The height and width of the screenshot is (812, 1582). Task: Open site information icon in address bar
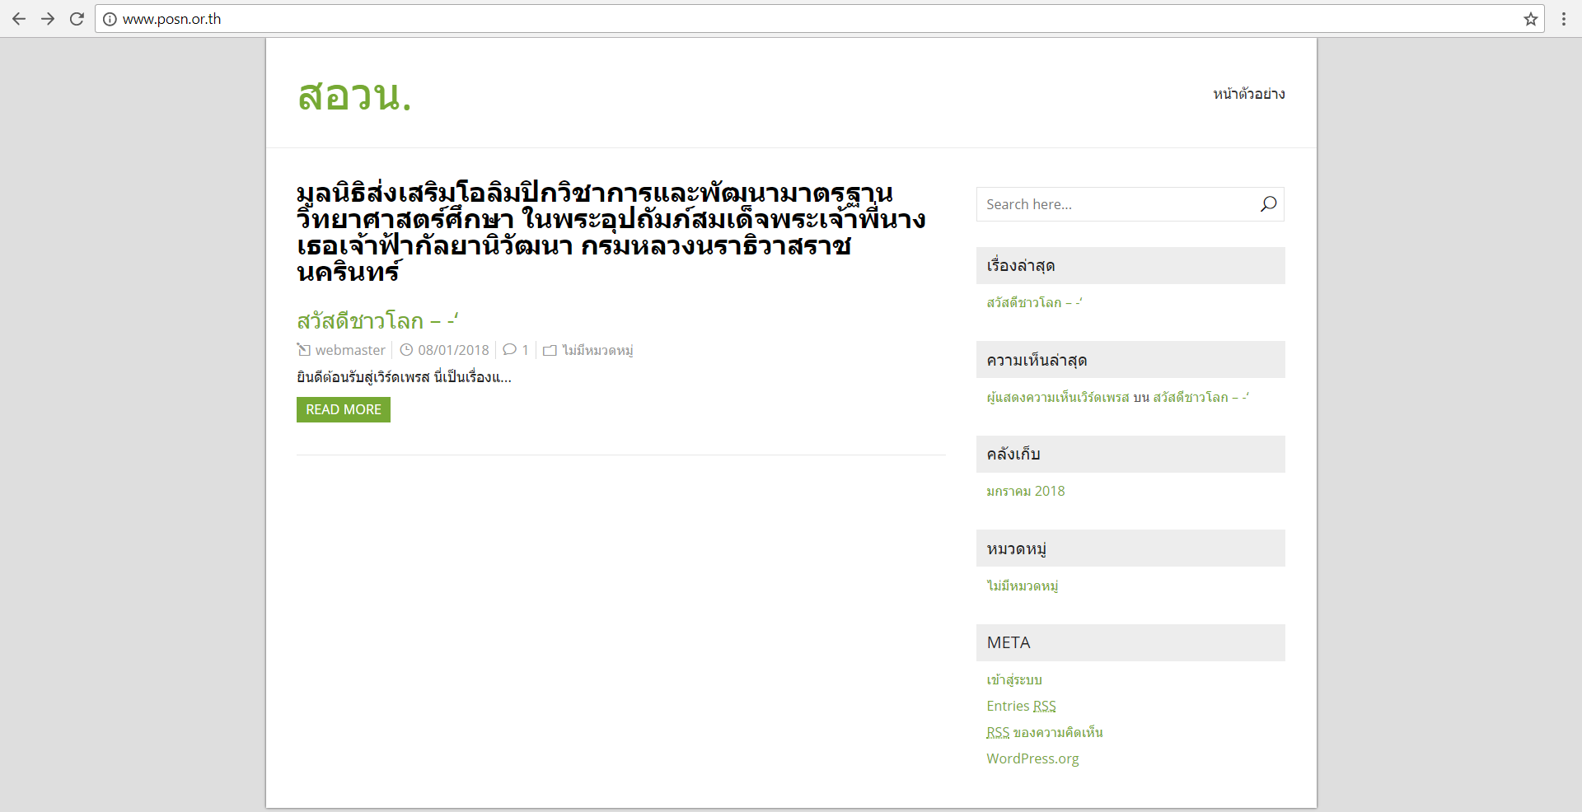110,19
